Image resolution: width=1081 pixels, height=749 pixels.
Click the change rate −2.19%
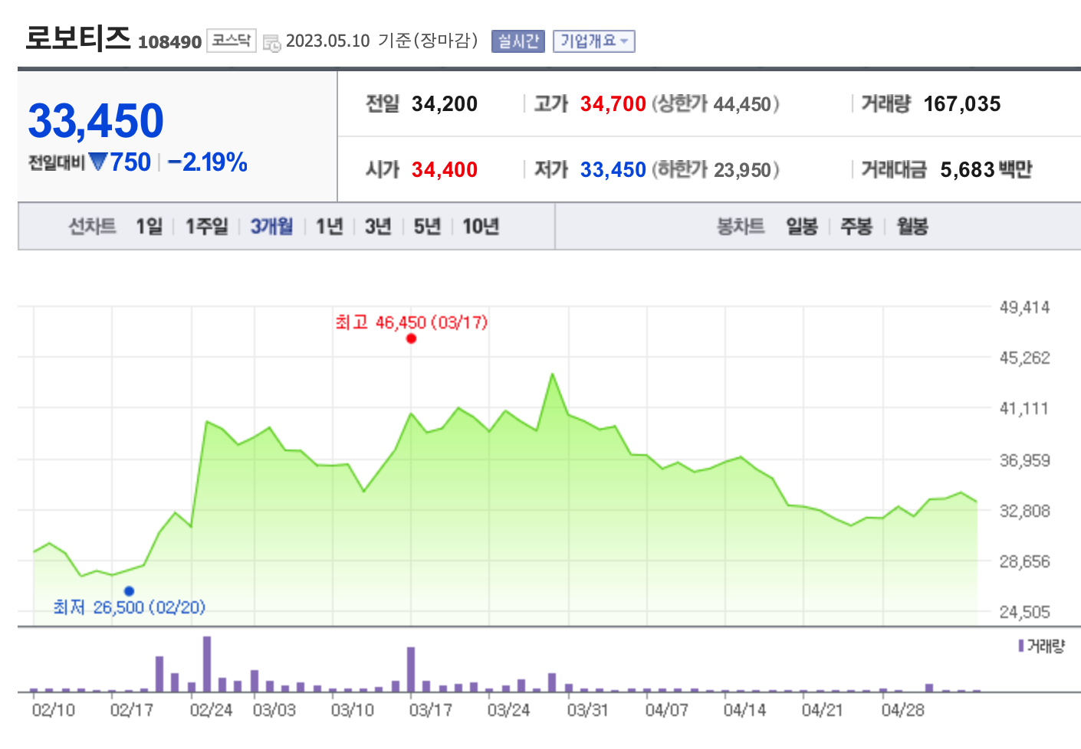pyautogui.click(x=207, y=162)
